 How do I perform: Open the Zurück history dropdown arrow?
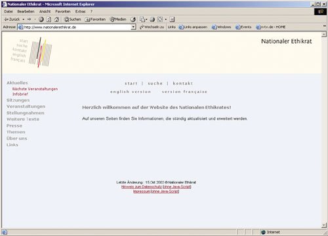click(x=24, y=20)
